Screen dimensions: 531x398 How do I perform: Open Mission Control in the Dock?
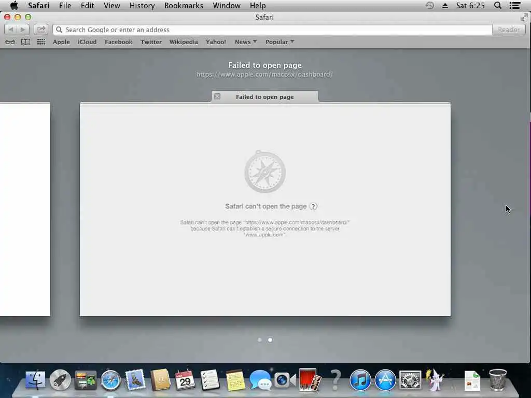(86, 380)
